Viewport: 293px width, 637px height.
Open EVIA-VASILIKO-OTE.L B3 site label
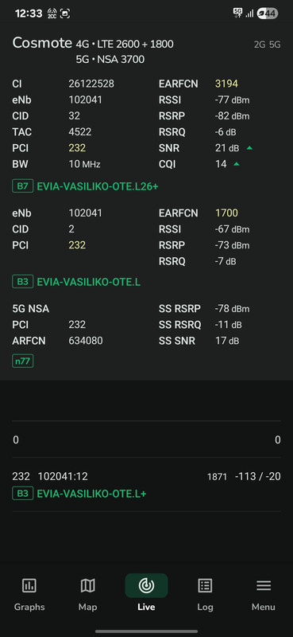click(x=89, y=282)
